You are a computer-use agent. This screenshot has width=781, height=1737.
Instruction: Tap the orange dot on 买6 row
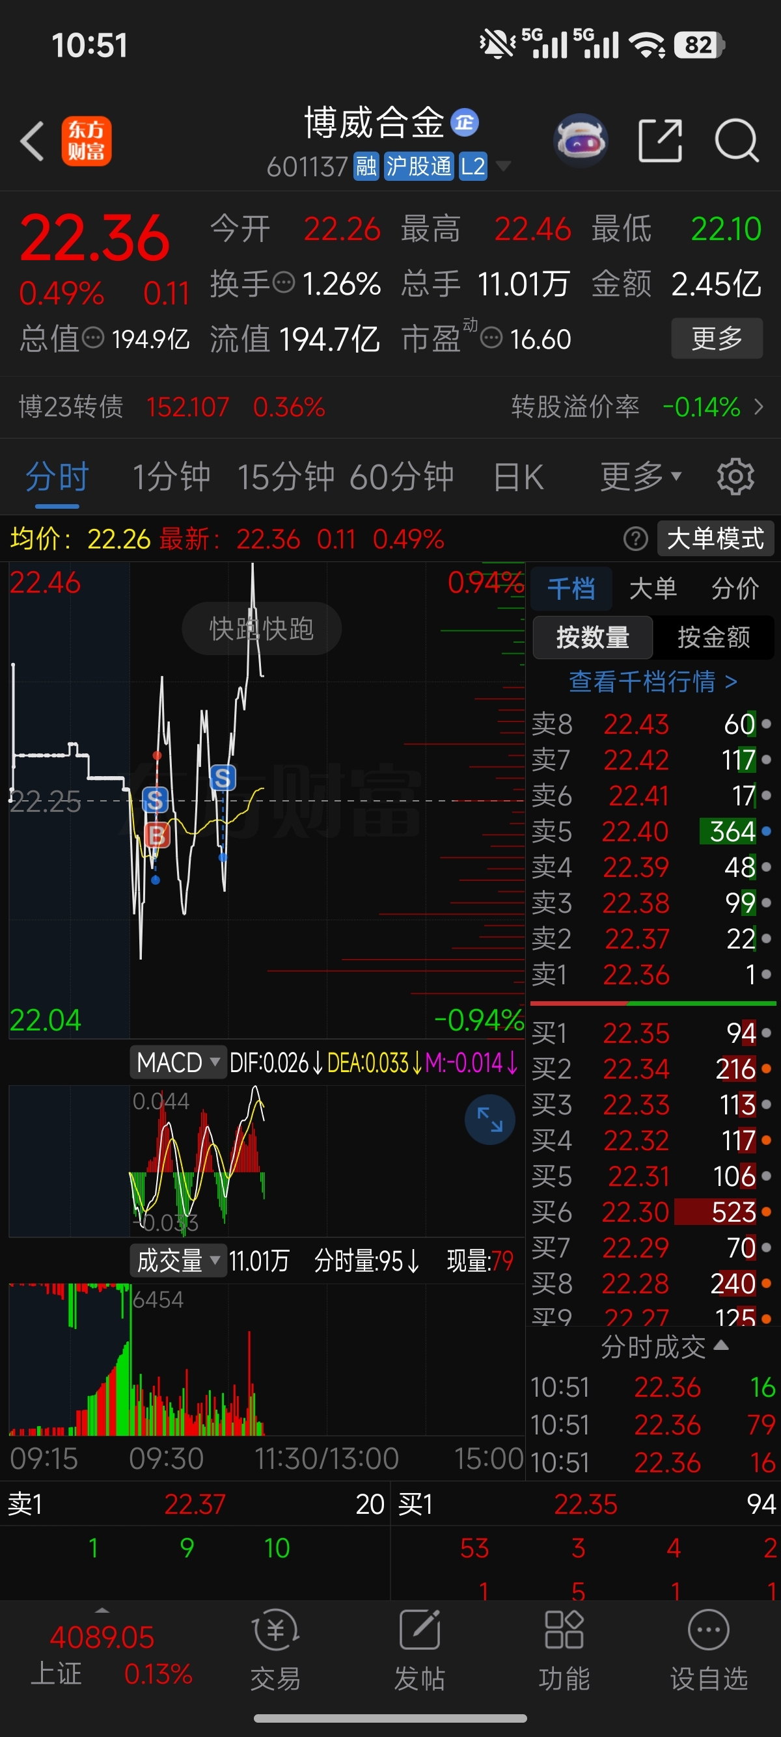pos(766,1212)
